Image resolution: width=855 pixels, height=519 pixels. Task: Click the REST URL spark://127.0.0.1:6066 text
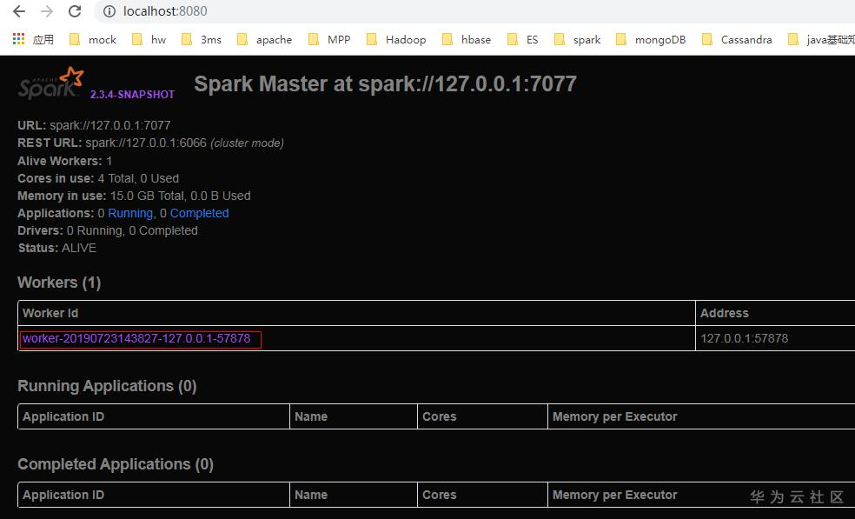tap(150, 143)
